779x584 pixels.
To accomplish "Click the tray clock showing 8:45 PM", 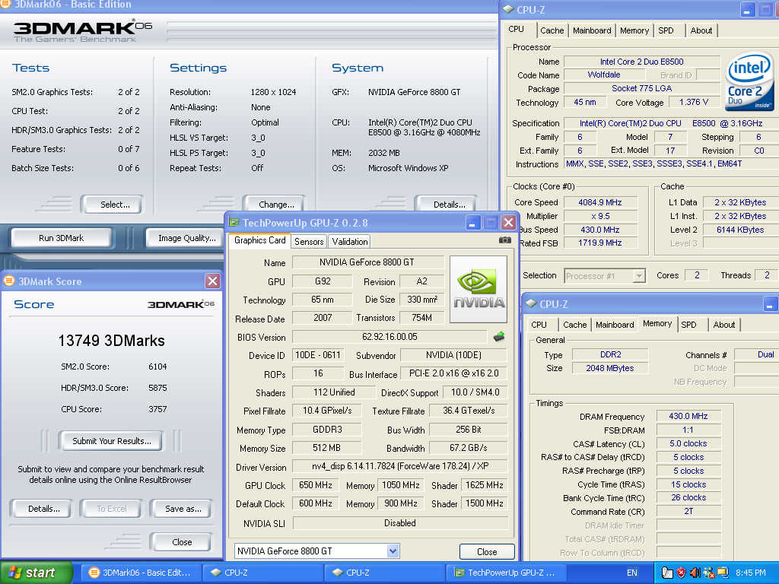I will (750, 573).
